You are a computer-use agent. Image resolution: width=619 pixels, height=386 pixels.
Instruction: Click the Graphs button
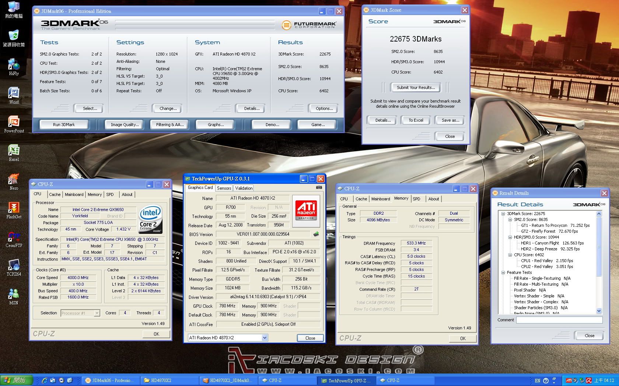(216, 125)
